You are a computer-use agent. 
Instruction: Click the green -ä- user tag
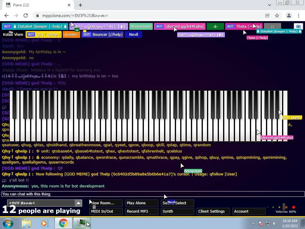[215, 27]
